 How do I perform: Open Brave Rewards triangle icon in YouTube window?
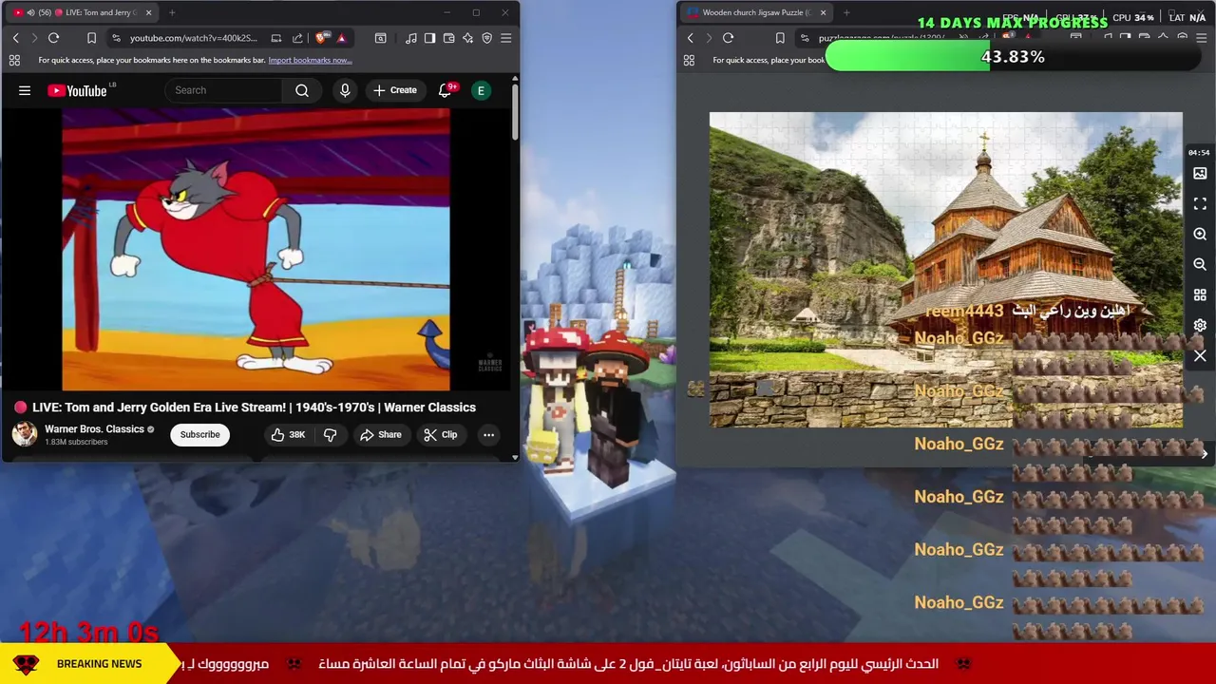341,38
